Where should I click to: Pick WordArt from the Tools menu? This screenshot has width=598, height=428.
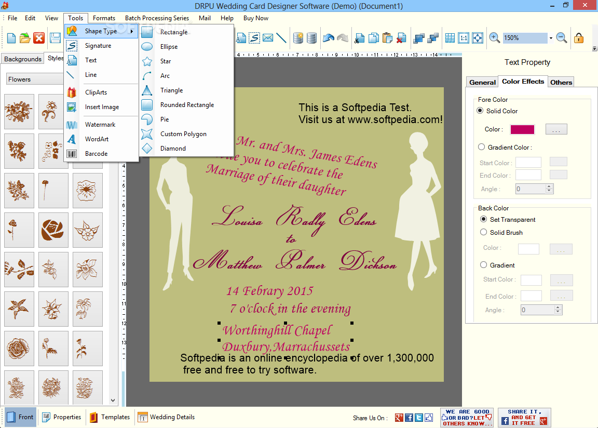[101, 139]
